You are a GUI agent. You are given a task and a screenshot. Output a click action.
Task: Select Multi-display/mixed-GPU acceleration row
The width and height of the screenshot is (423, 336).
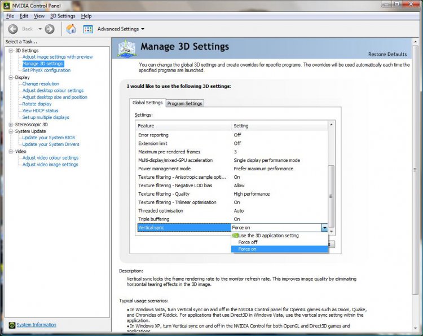point(232,160)
